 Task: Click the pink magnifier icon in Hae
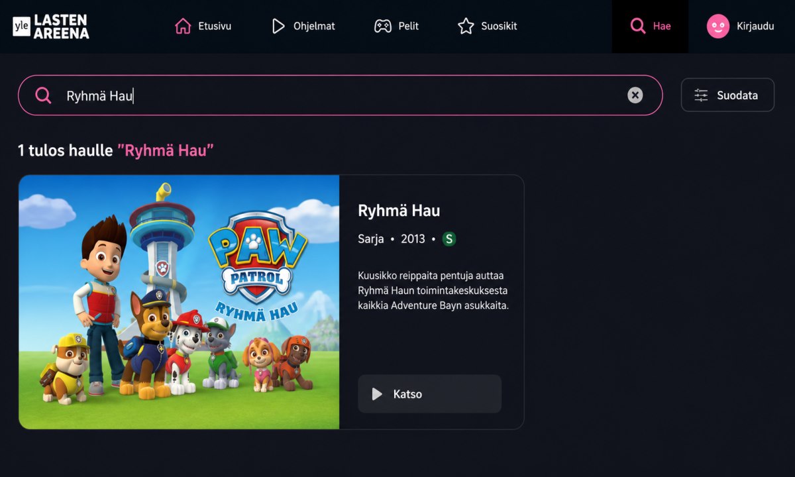(638, 26)
